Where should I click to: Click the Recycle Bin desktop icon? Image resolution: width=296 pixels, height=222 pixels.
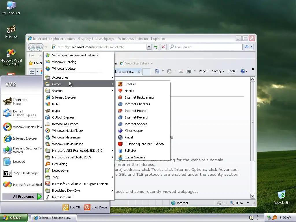pyautogui.click(x=282, y=197)
